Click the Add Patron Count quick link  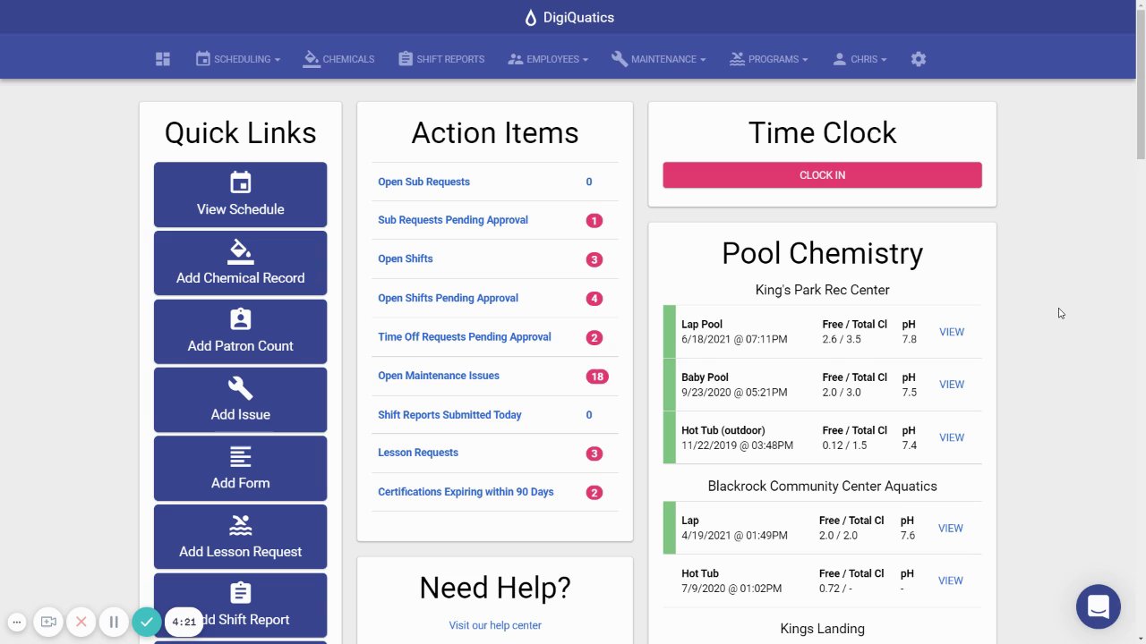click(240, 332)
